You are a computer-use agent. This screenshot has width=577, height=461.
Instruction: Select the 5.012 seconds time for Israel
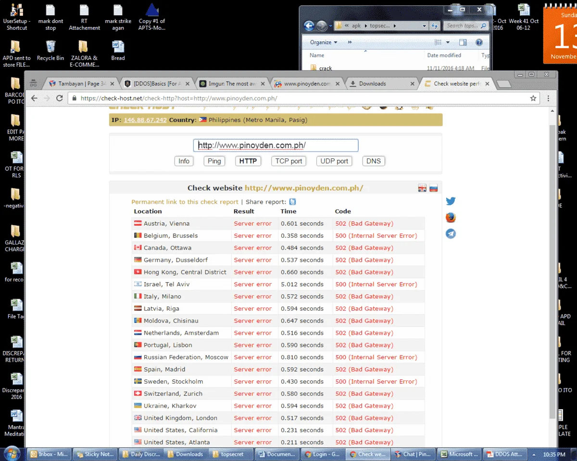(x=302, y=284)
